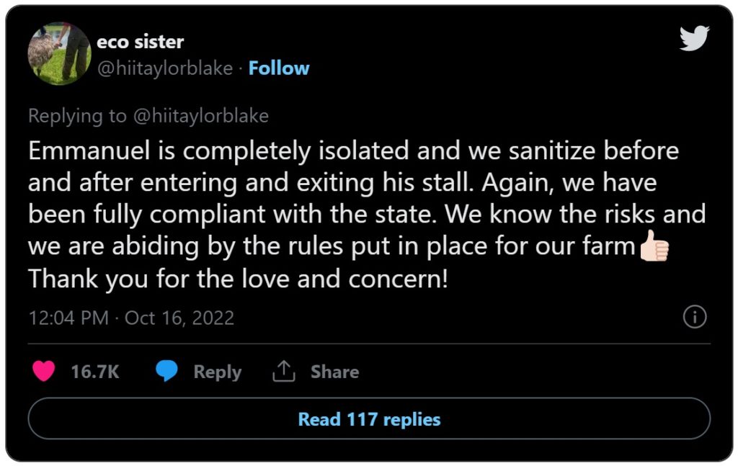Click the "eco sister" display name
Screen dimensions: 738x466
(x=140, y=42)
